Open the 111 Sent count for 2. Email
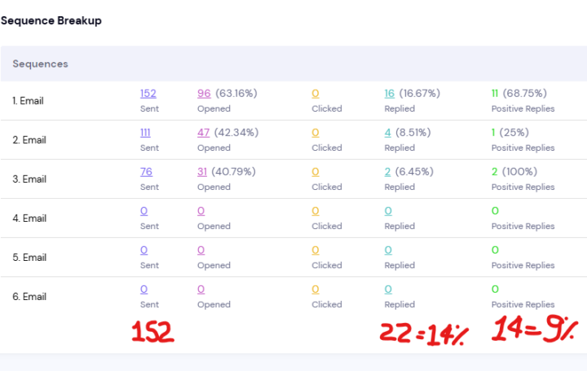The image size is (587, 371). pyautogui.click(x=147, y=133)
